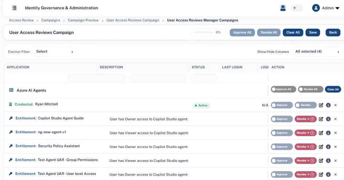Open edit icon on Group Permissions row

click(x=321, y=160)
